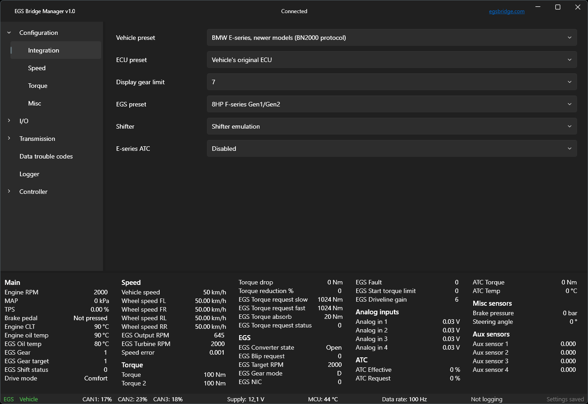Click the Engine RPM value 2000

click(x=101, y=292)
